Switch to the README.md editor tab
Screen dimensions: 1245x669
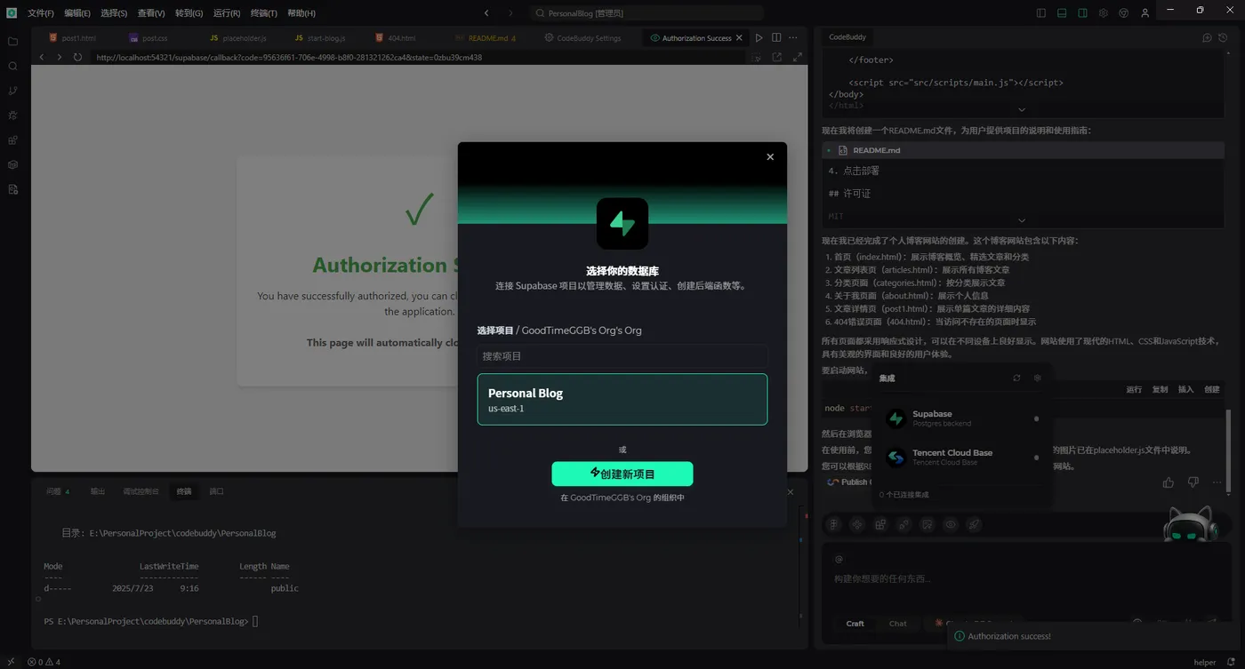pos(487,38)
